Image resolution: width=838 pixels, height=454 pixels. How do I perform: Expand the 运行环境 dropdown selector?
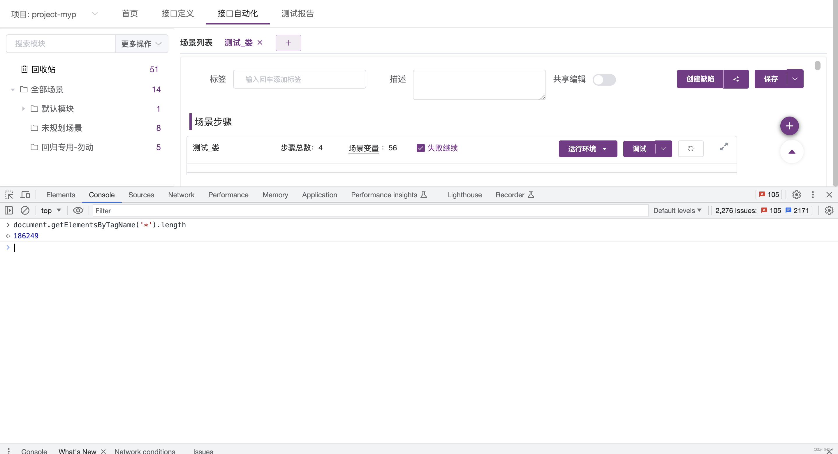[x=605, y=149]
